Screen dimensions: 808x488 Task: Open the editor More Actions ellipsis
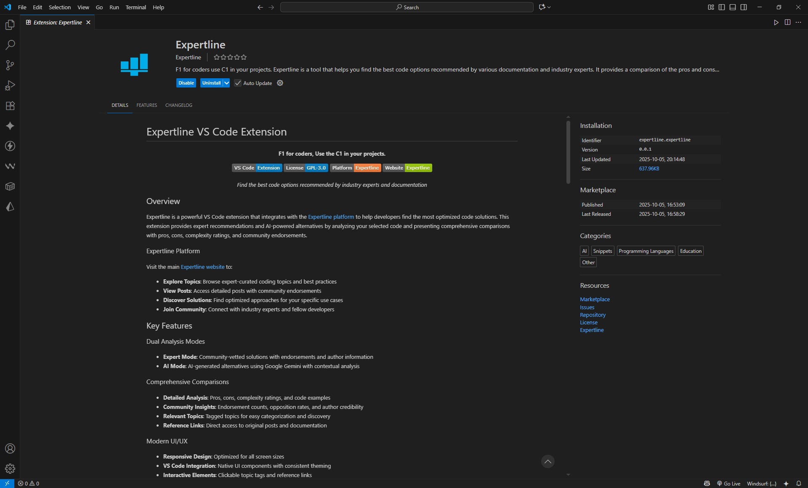click(798, 22)
